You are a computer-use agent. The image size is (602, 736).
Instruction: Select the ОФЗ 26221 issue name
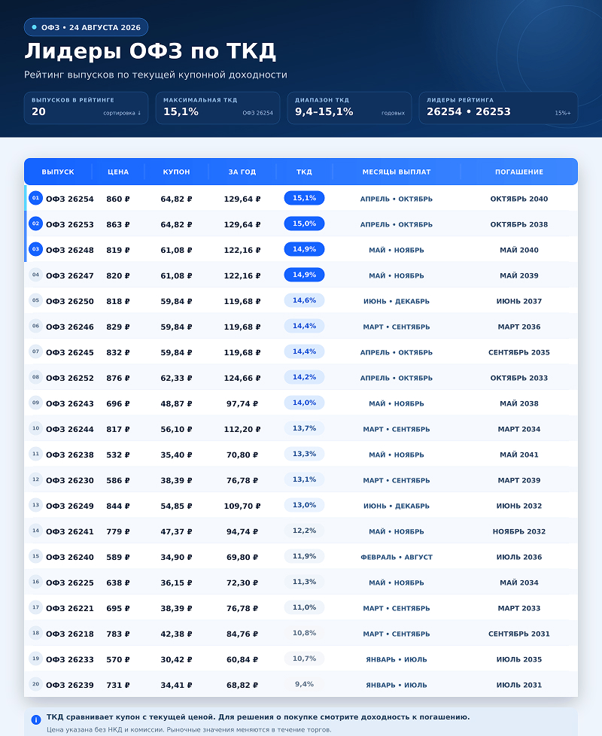coord(70,608)
